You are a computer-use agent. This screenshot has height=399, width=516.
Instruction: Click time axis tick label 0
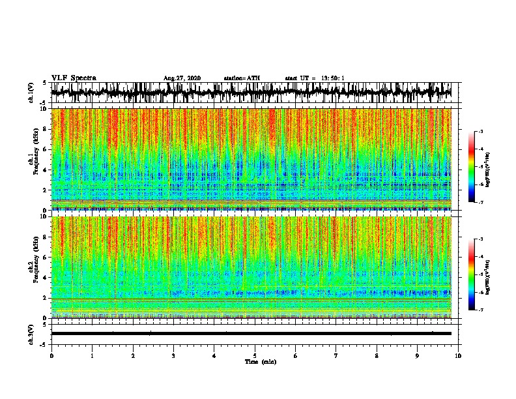click(51, 356)
